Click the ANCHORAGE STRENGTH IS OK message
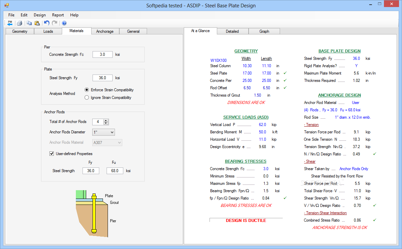Image resolution: width=402 pixels, height=249 pixels. tap(340, 228)
